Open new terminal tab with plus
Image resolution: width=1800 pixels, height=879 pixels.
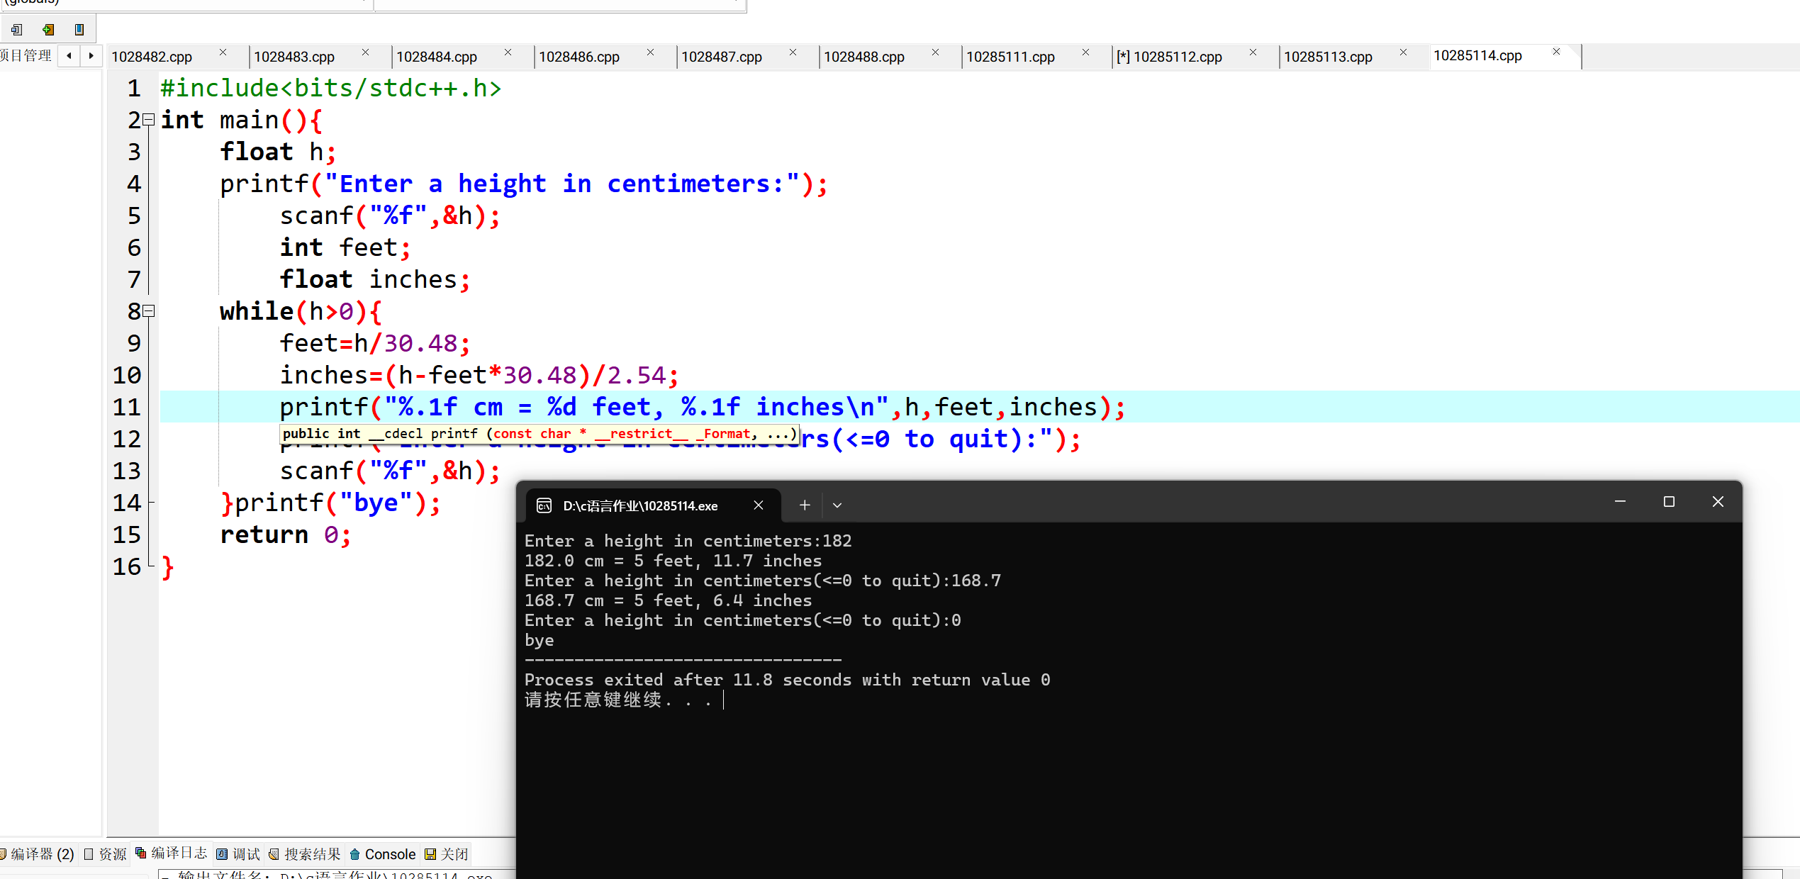coord(804,505)
